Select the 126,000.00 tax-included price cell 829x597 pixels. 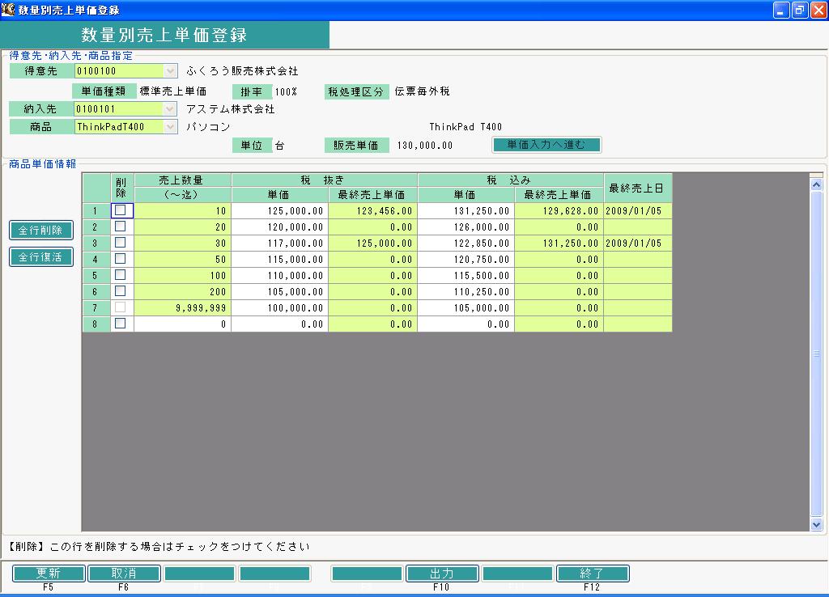466,227
